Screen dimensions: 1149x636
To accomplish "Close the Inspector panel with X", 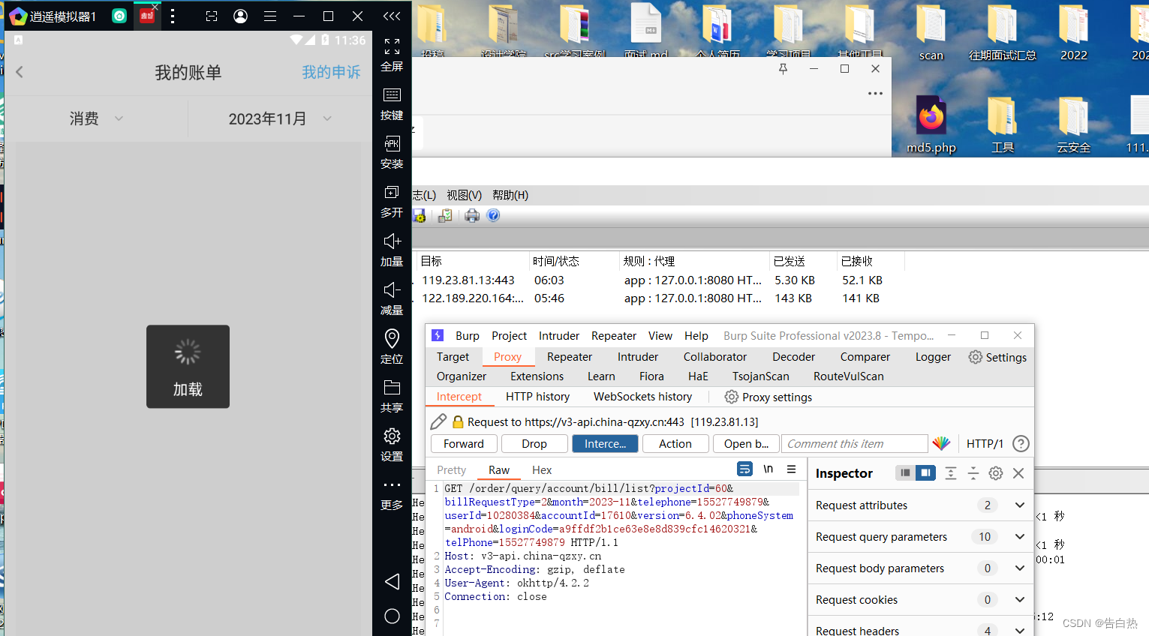I will [1018, 473].
